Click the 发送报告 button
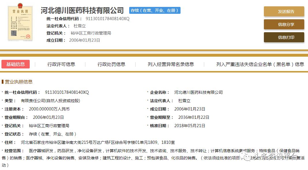 click(x=284, y=12)
